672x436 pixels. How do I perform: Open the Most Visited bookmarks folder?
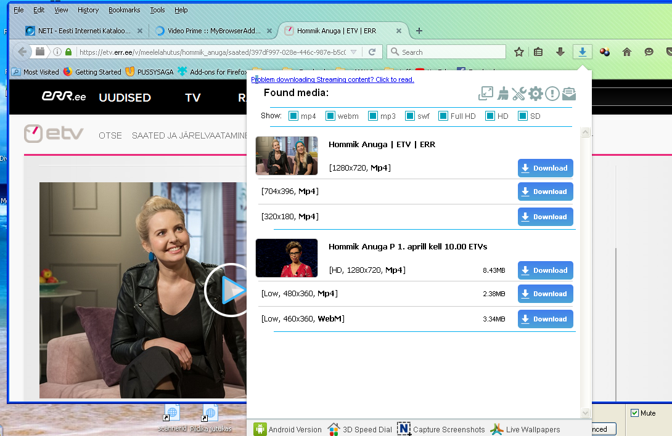36,72
